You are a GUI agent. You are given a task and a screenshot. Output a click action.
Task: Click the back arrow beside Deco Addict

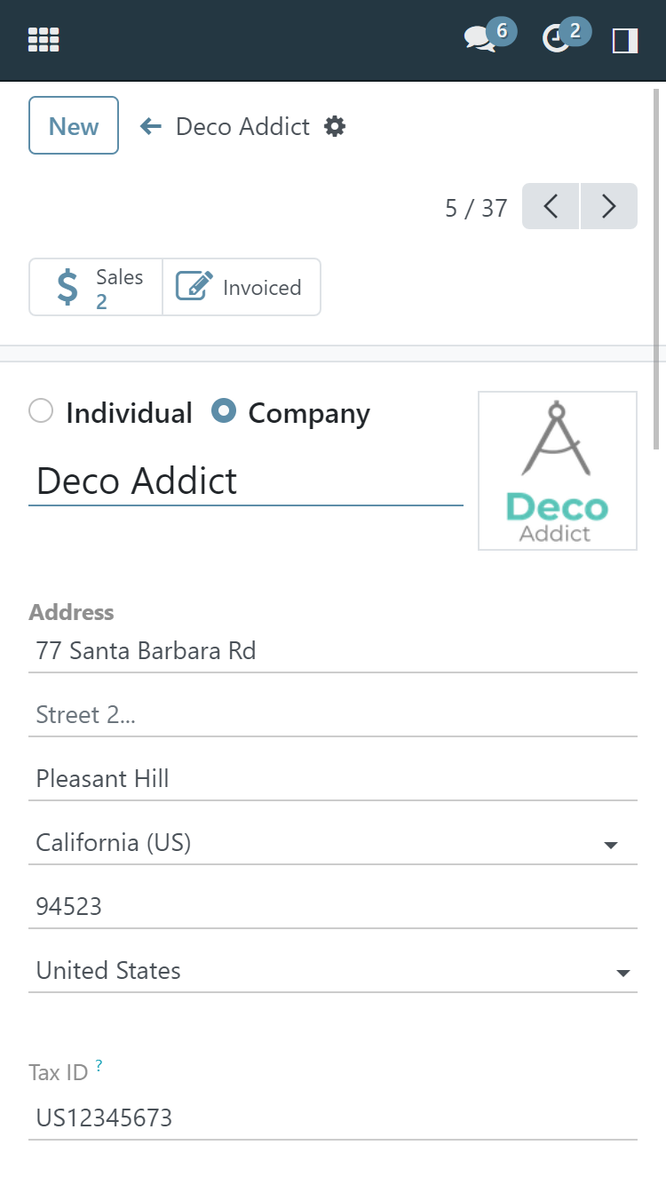click(x=150, y=126)
